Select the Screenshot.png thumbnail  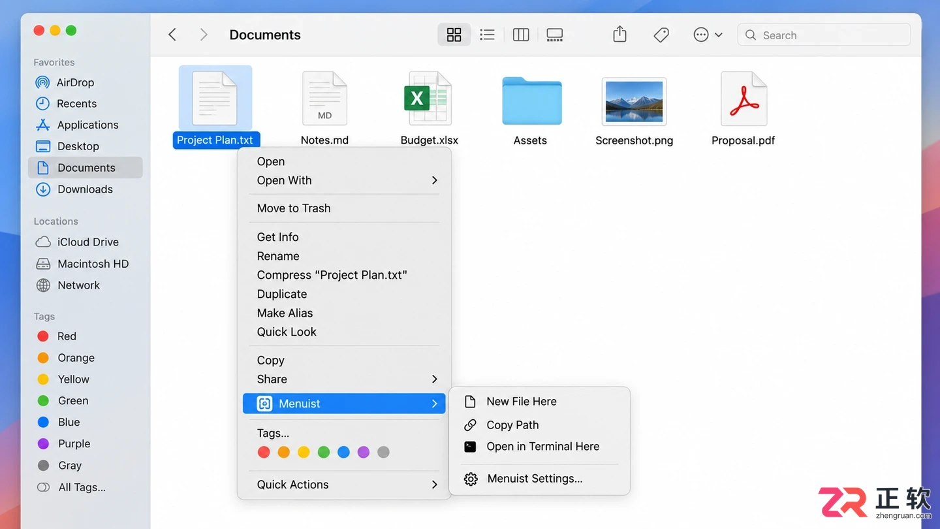tap(634, 101)
